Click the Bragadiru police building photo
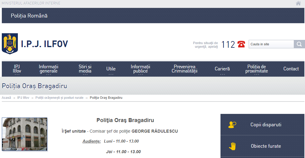 tap(25, 134)
